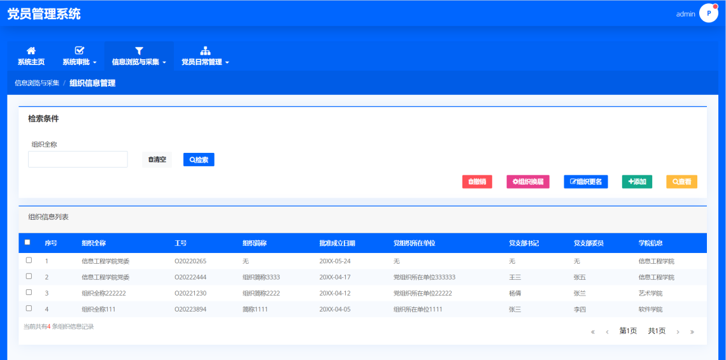Click the 艺术学院 cell
The width and height of the screenshot is (726, 360).
[650, 293]
